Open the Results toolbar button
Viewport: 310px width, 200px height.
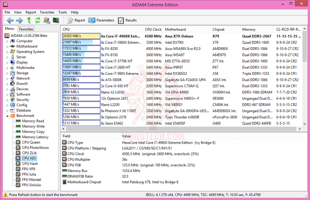127,20
